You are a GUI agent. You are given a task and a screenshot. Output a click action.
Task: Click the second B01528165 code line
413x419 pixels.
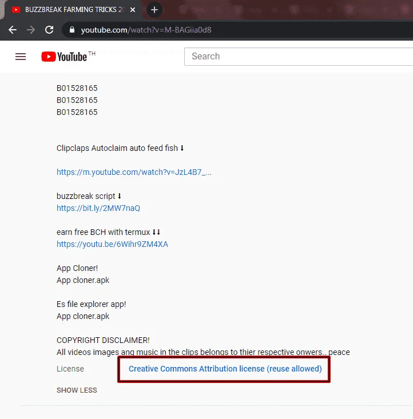click(x=77, y=100)
